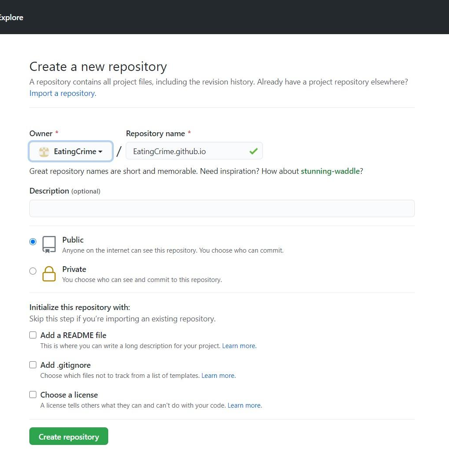The width and height of the screenshot is (449, 458).
Task: Click the Add a README file label
Action: [x=73, y=335]
